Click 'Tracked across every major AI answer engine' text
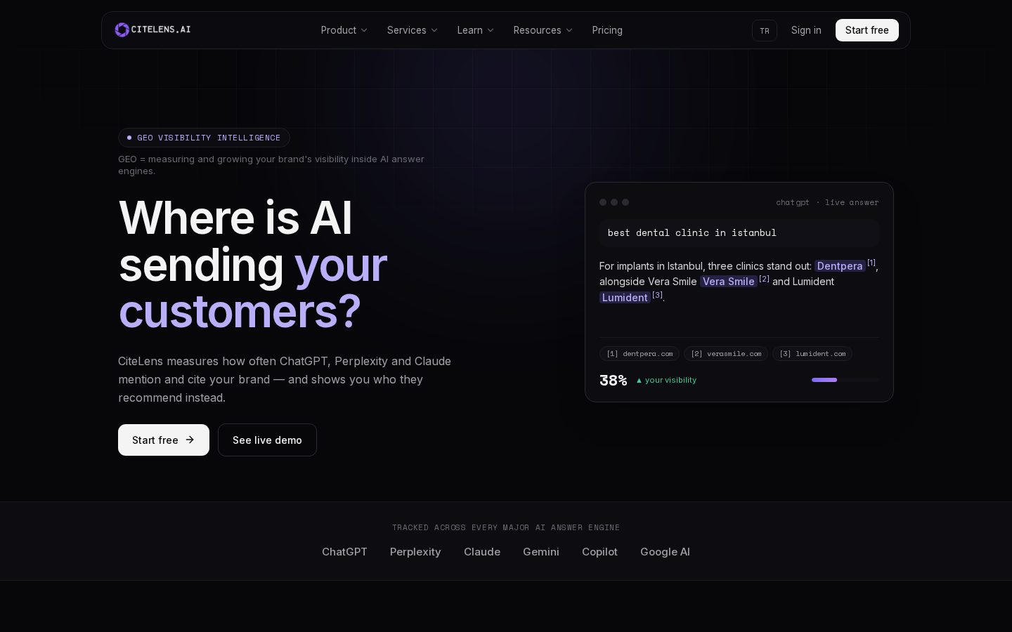This screenshot has width=1012, height=632. [506, 527]
